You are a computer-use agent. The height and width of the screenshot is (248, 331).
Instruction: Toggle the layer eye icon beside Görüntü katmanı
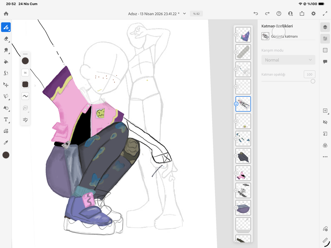pyautogui.click(x=265, y=36)
